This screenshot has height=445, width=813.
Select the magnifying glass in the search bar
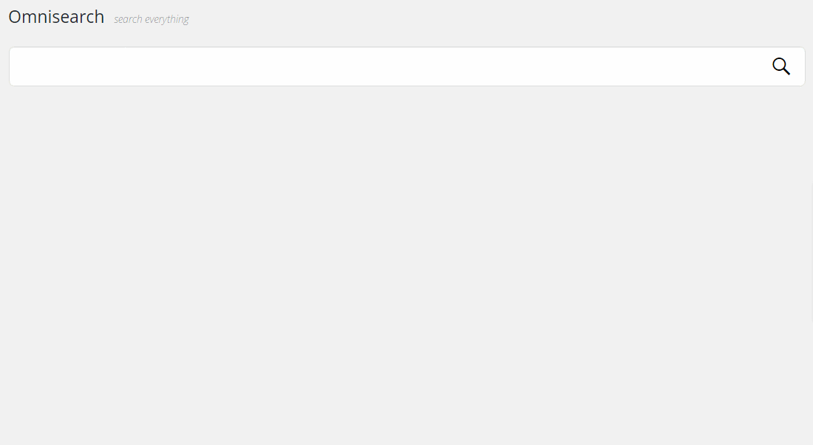781,66
